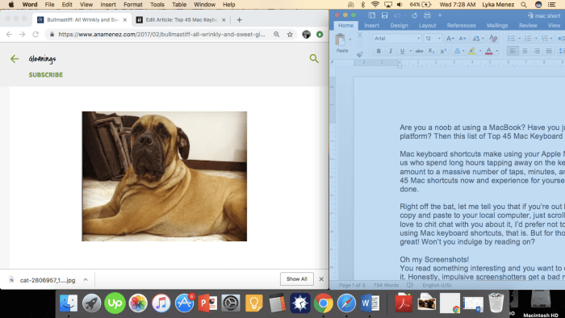Click the Increase Font Size icon

[x=450, y=38]
